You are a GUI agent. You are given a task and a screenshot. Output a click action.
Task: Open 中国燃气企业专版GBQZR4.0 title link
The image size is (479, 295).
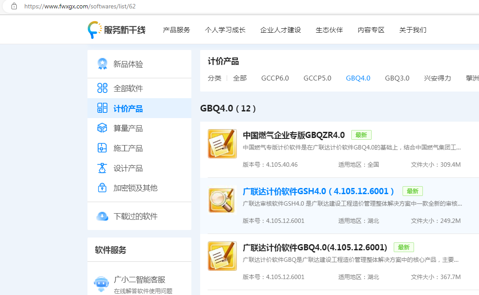tap(293, 135)
